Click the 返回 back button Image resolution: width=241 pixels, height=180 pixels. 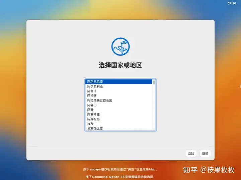tap(191, 153)
